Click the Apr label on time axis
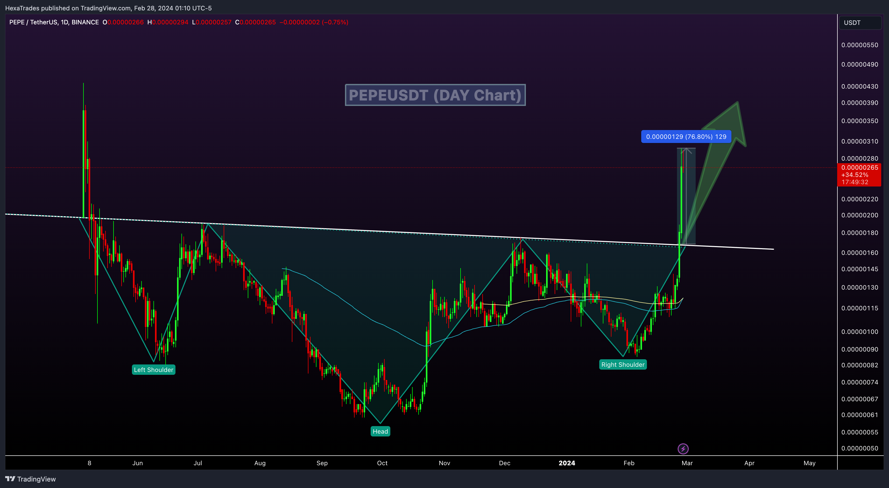The height and width of the screenshot is (488, 889). point(749,463)
